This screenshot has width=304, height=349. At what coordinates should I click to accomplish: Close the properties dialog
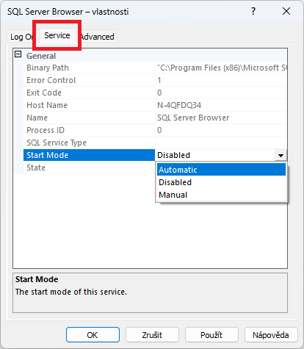tap(286, 11)
